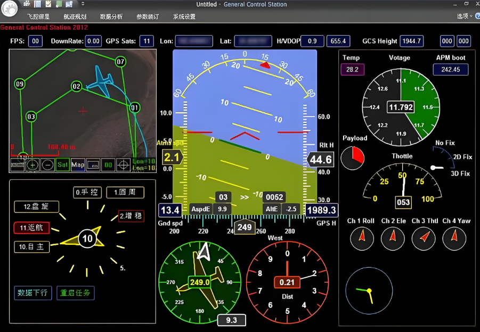Toggle Sat satellite map view
This screenshot has height=332, width=480.
[63, 165]
